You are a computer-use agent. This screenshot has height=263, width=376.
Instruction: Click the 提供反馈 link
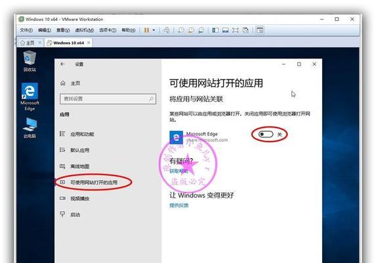179,205
